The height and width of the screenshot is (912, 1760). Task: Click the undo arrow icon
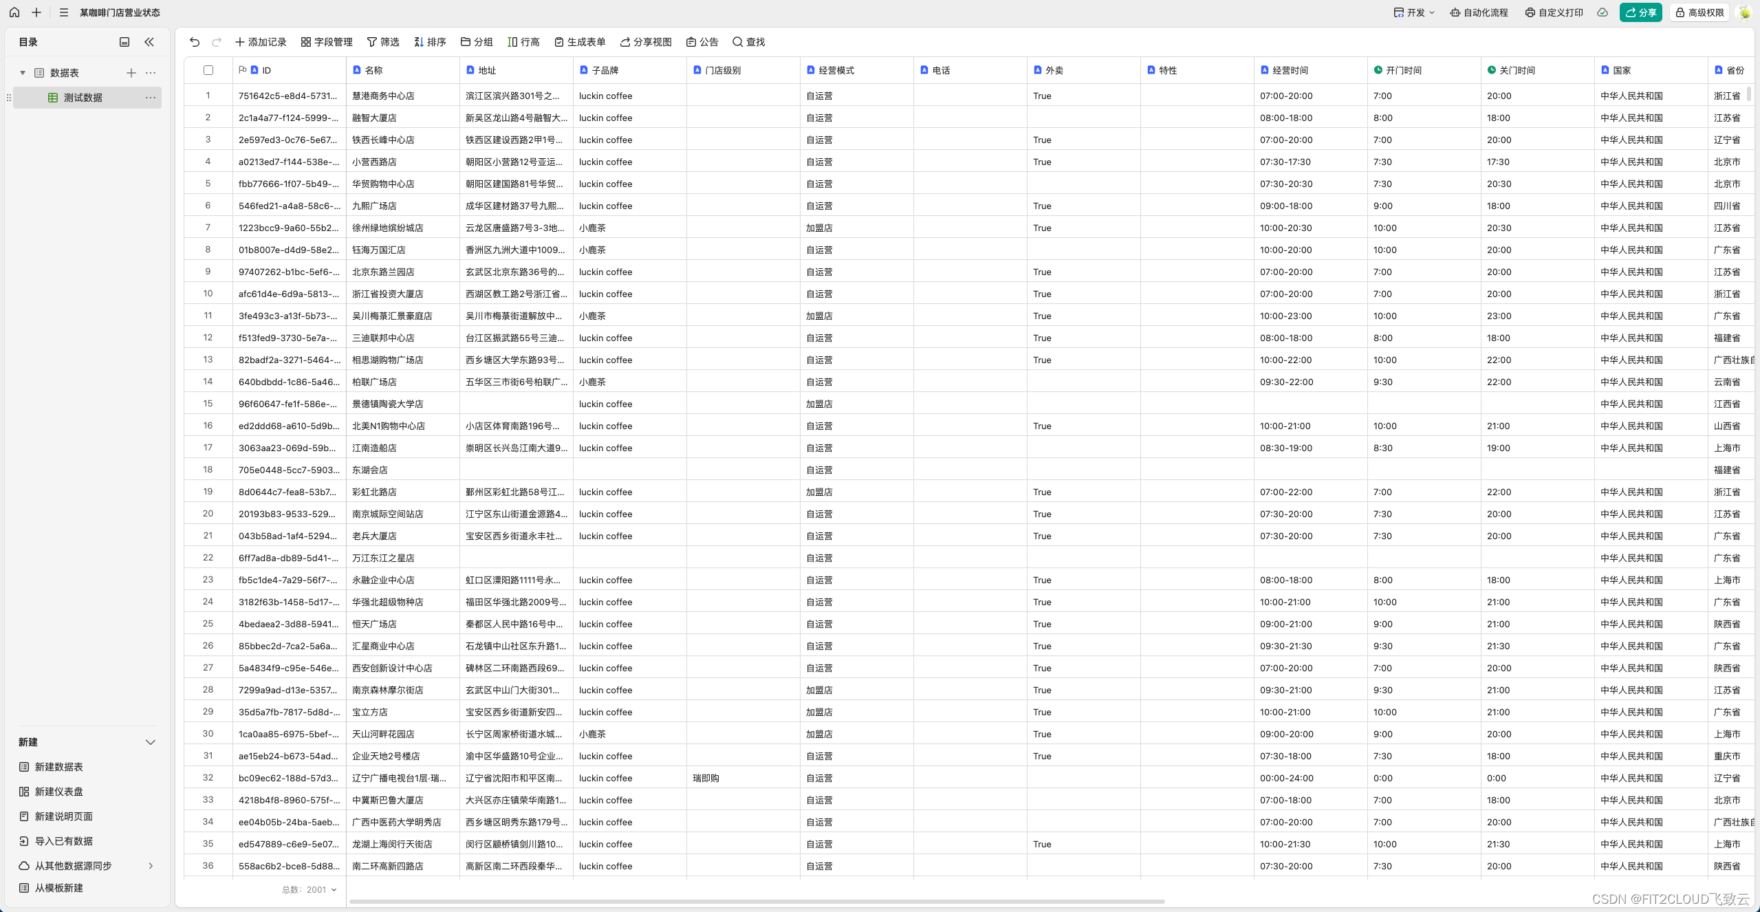pyautogui.click(x=195, y=42)
